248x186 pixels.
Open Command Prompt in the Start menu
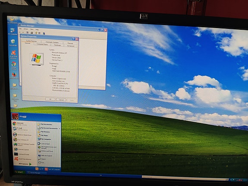22,154
